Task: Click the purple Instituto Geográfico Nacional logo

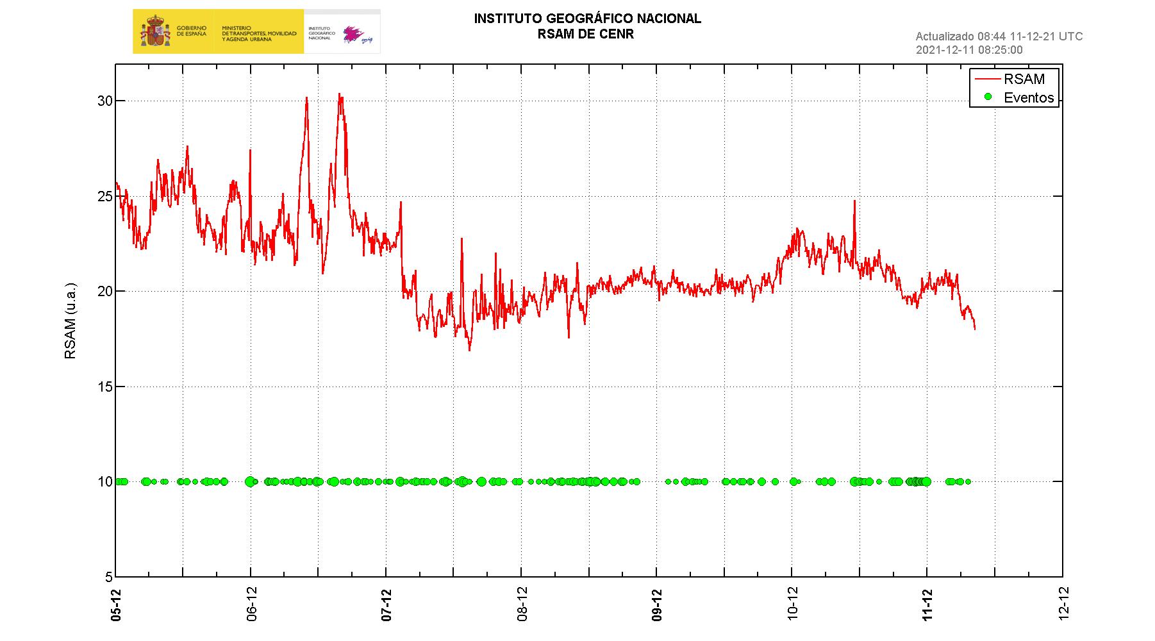Action: pyautogui.click(x=355, y=35)
